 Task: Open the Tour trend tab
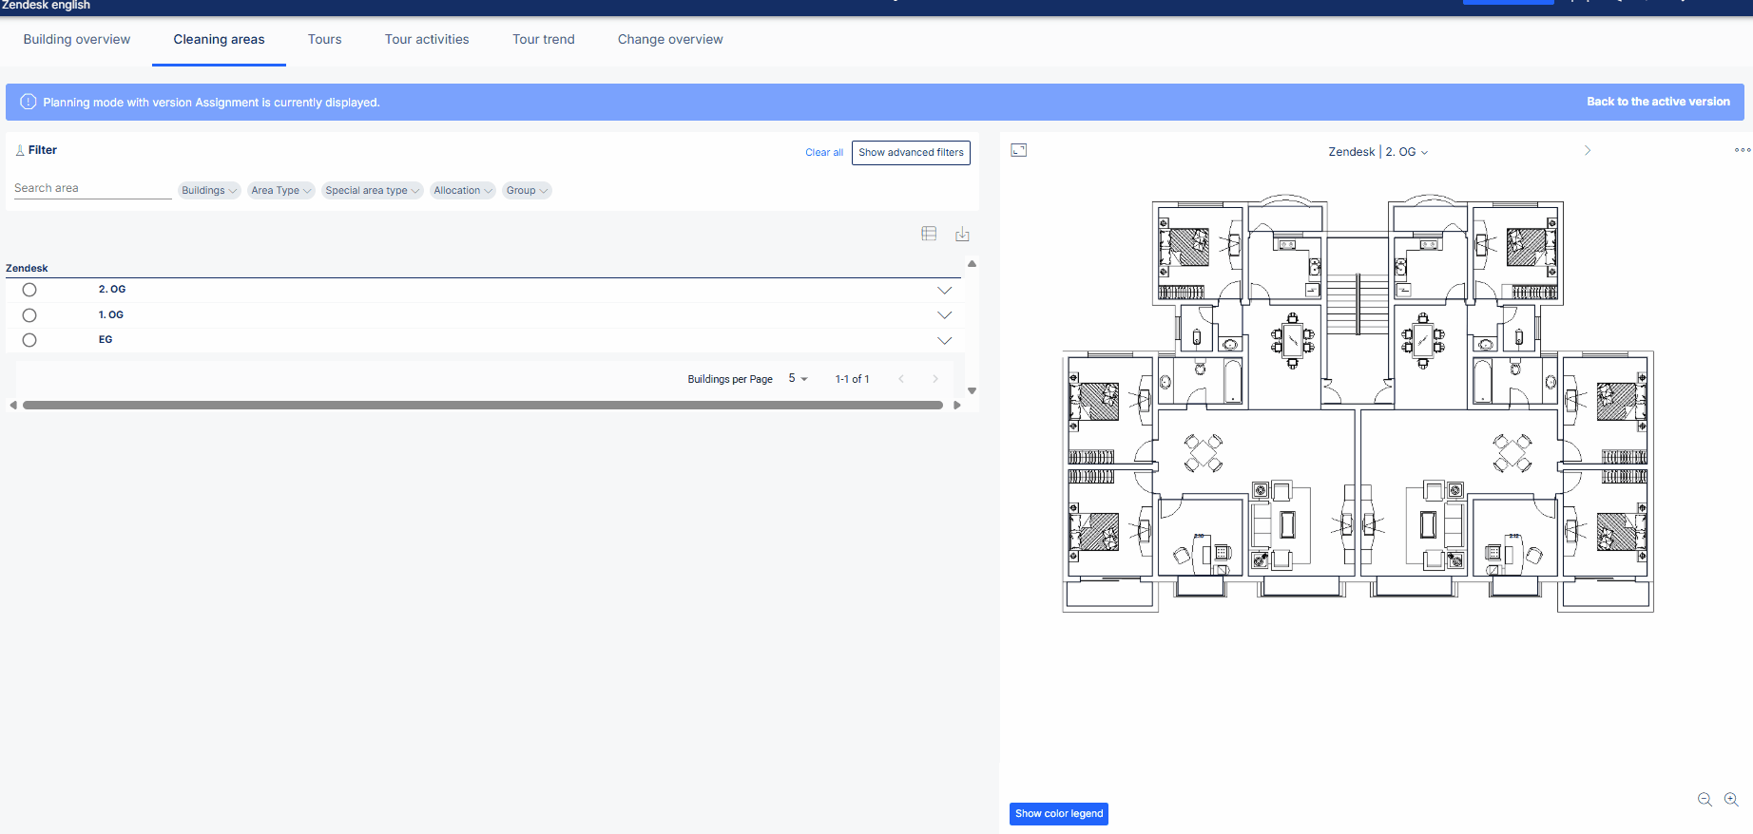pyautogui.click(x=544, y=39)
